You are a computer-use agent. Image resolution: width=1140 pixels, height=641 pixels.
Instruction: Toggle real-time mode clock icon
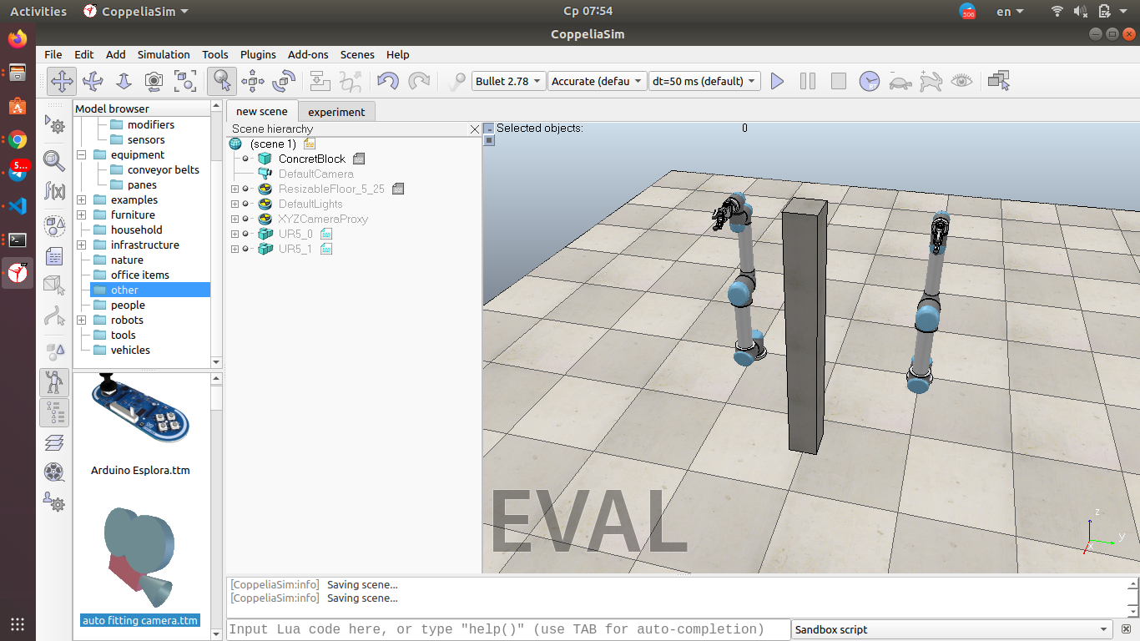870,81
